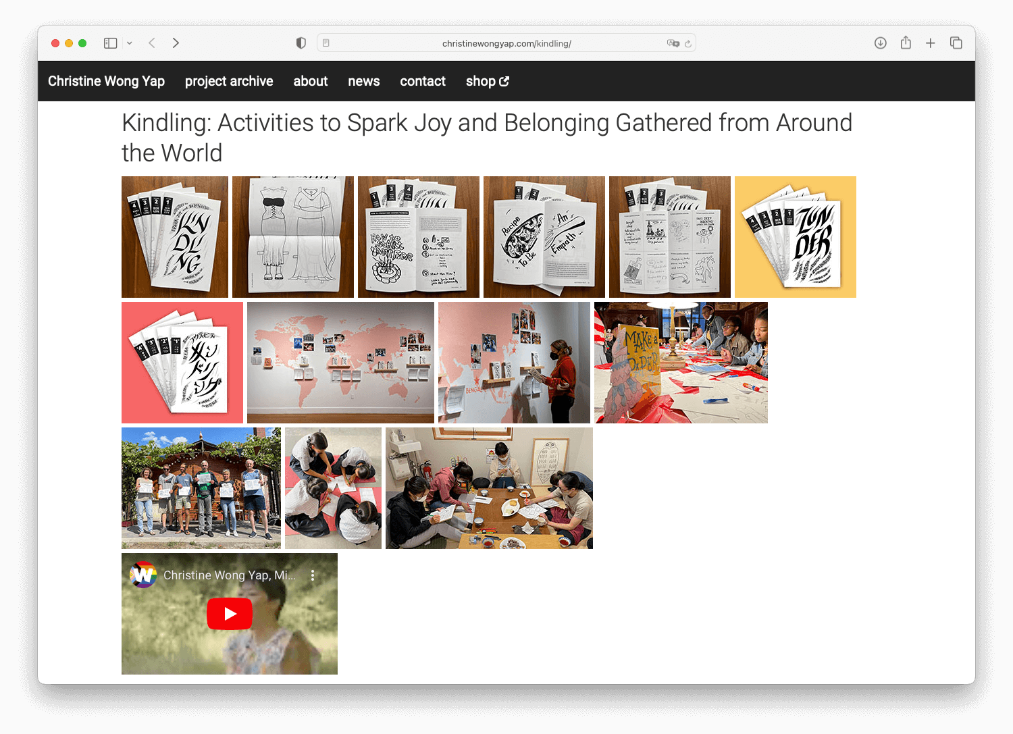The width and height of the screenshot is (1013, 734).
Task: Reload the current page
Action: tap(688, 44)
